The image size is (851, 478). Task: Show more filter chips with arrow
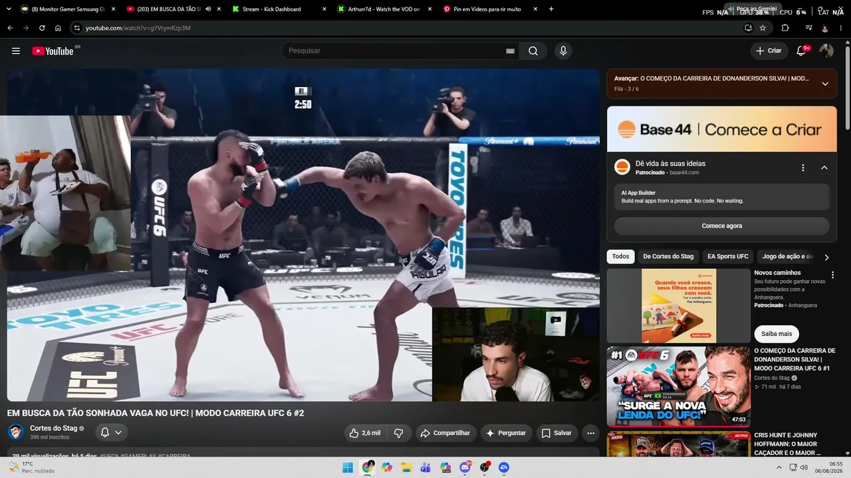point(826,257)
